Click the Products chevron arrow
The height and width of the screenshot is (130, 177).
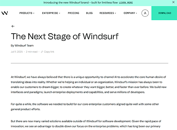tap(34, 13)
